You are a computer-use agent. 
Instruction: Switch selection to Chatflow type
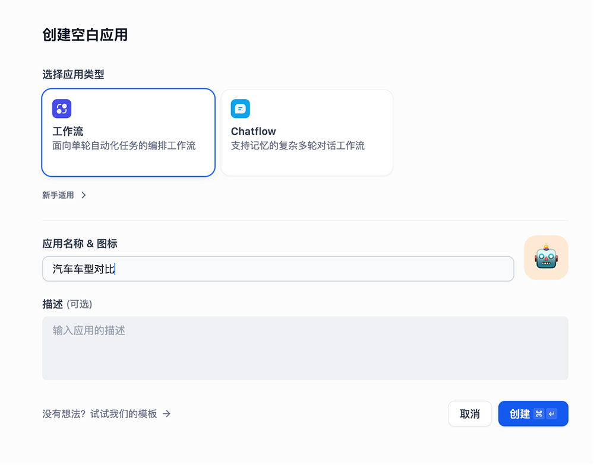307,132
